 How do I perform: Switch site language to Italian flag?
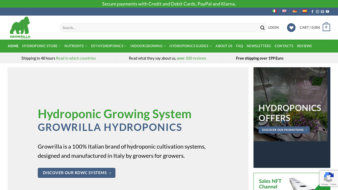pyautogui.click(x=274, y=11)
